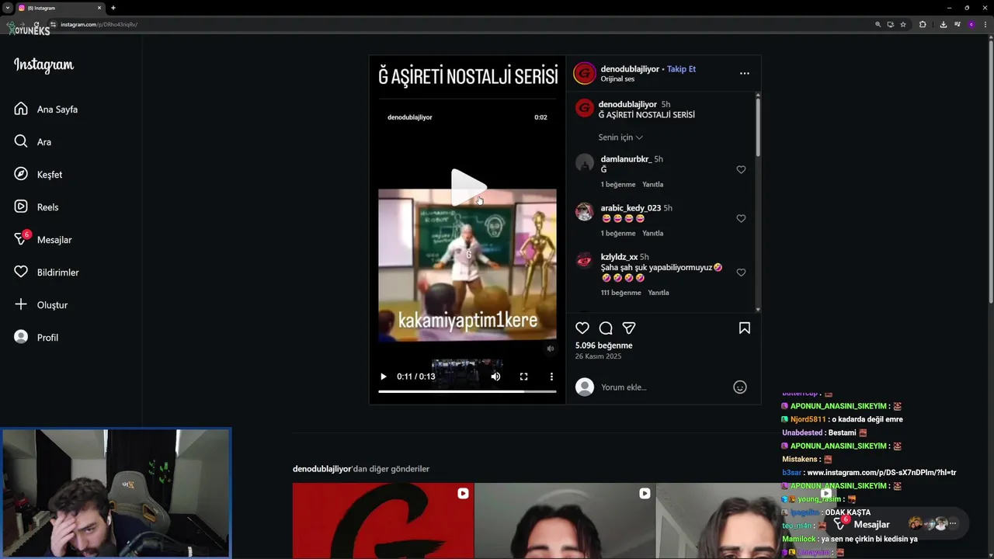994x559 pixels.
Task: Close the Instagram browser tab
Action: point(99,8)
